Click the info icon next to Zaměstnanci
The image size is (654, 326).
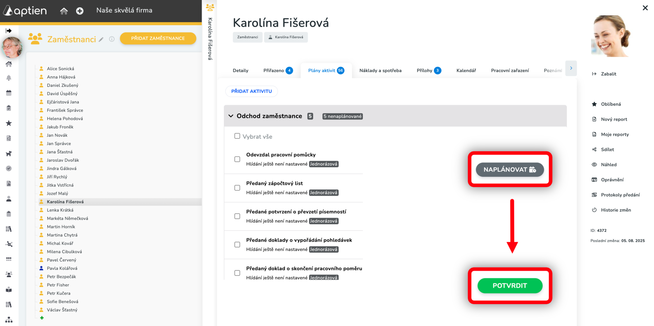tap(112, 39)
